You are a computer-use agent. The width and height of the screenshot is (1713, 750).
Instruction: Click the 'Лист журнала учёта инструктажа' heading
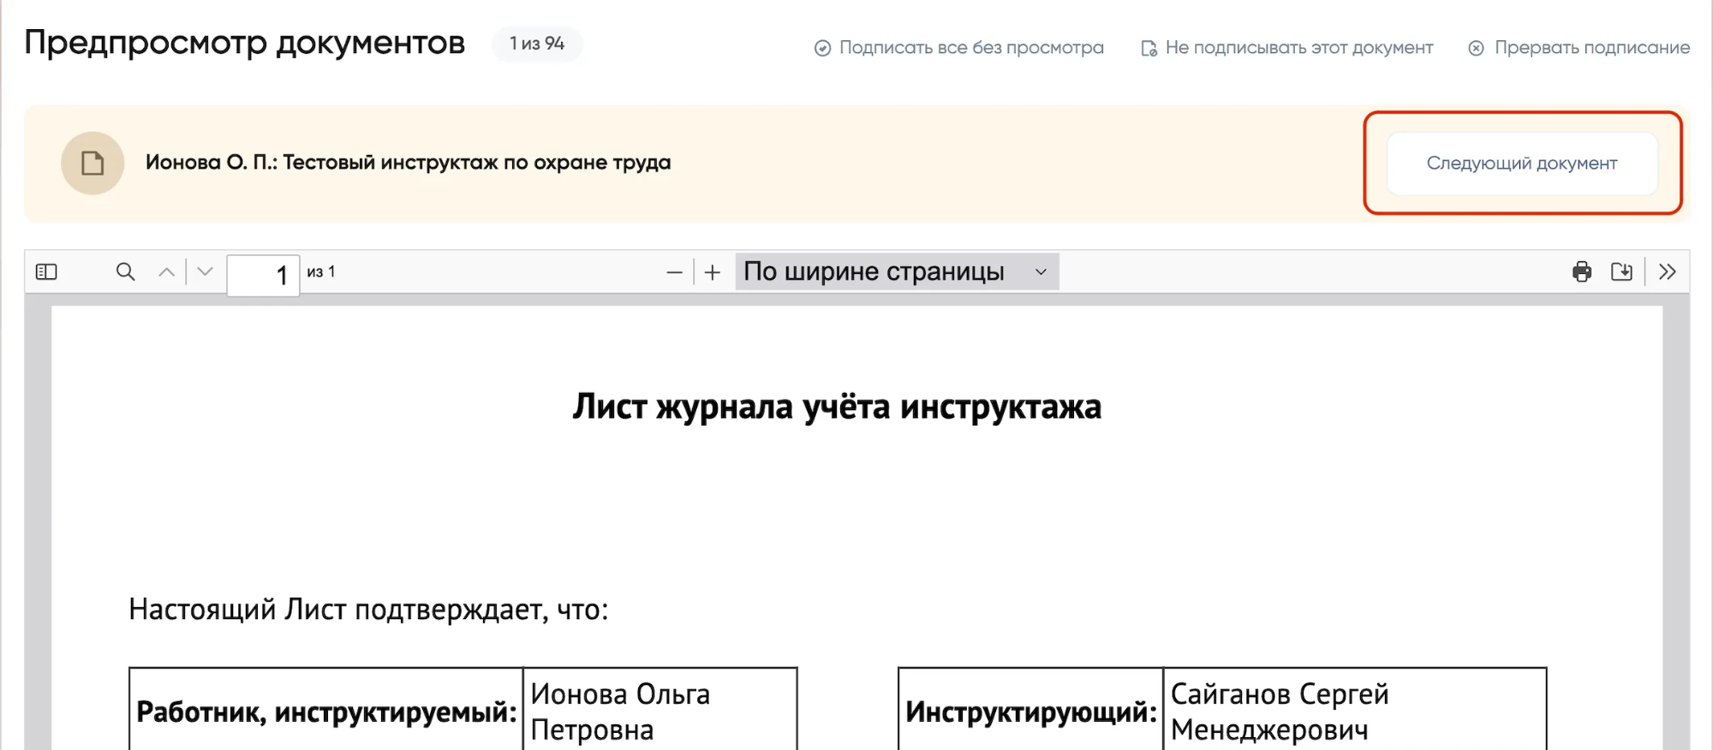[x=837, y=407]
